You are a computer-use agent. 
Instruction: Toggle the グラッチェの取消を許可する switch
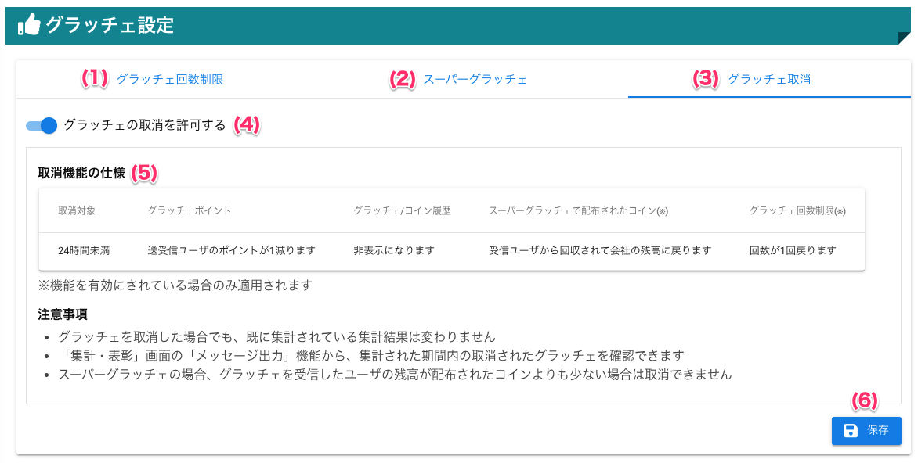(42, 125)
